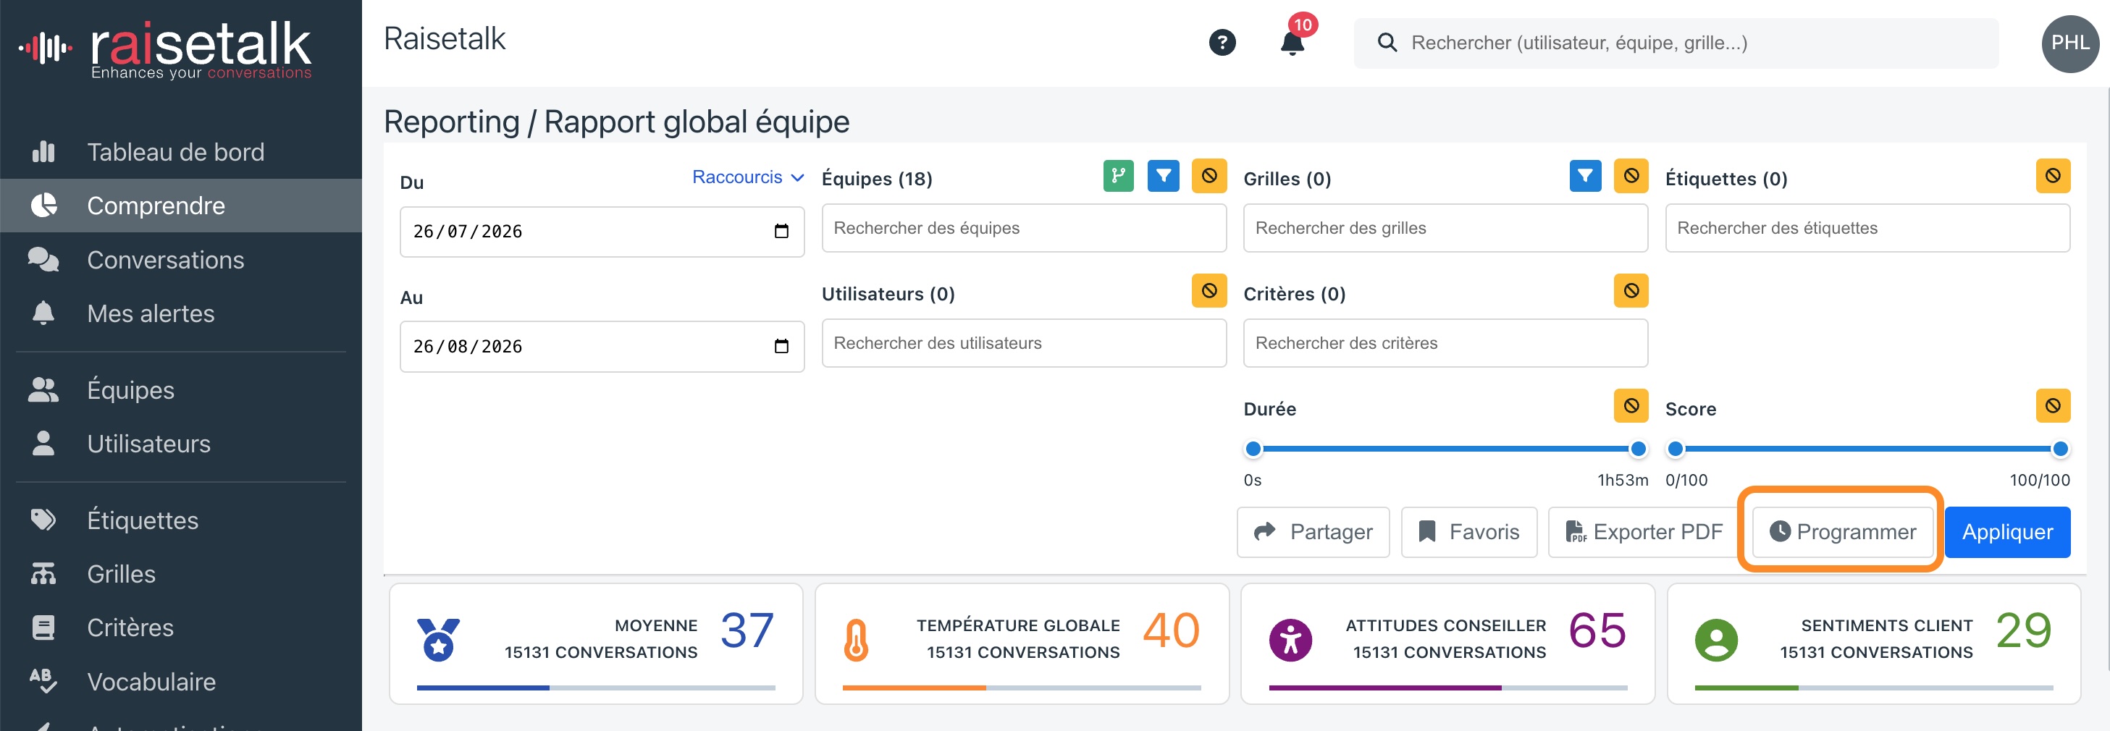Click the Score slider left handle
Screen dimensions: 2110x731
1675,449
